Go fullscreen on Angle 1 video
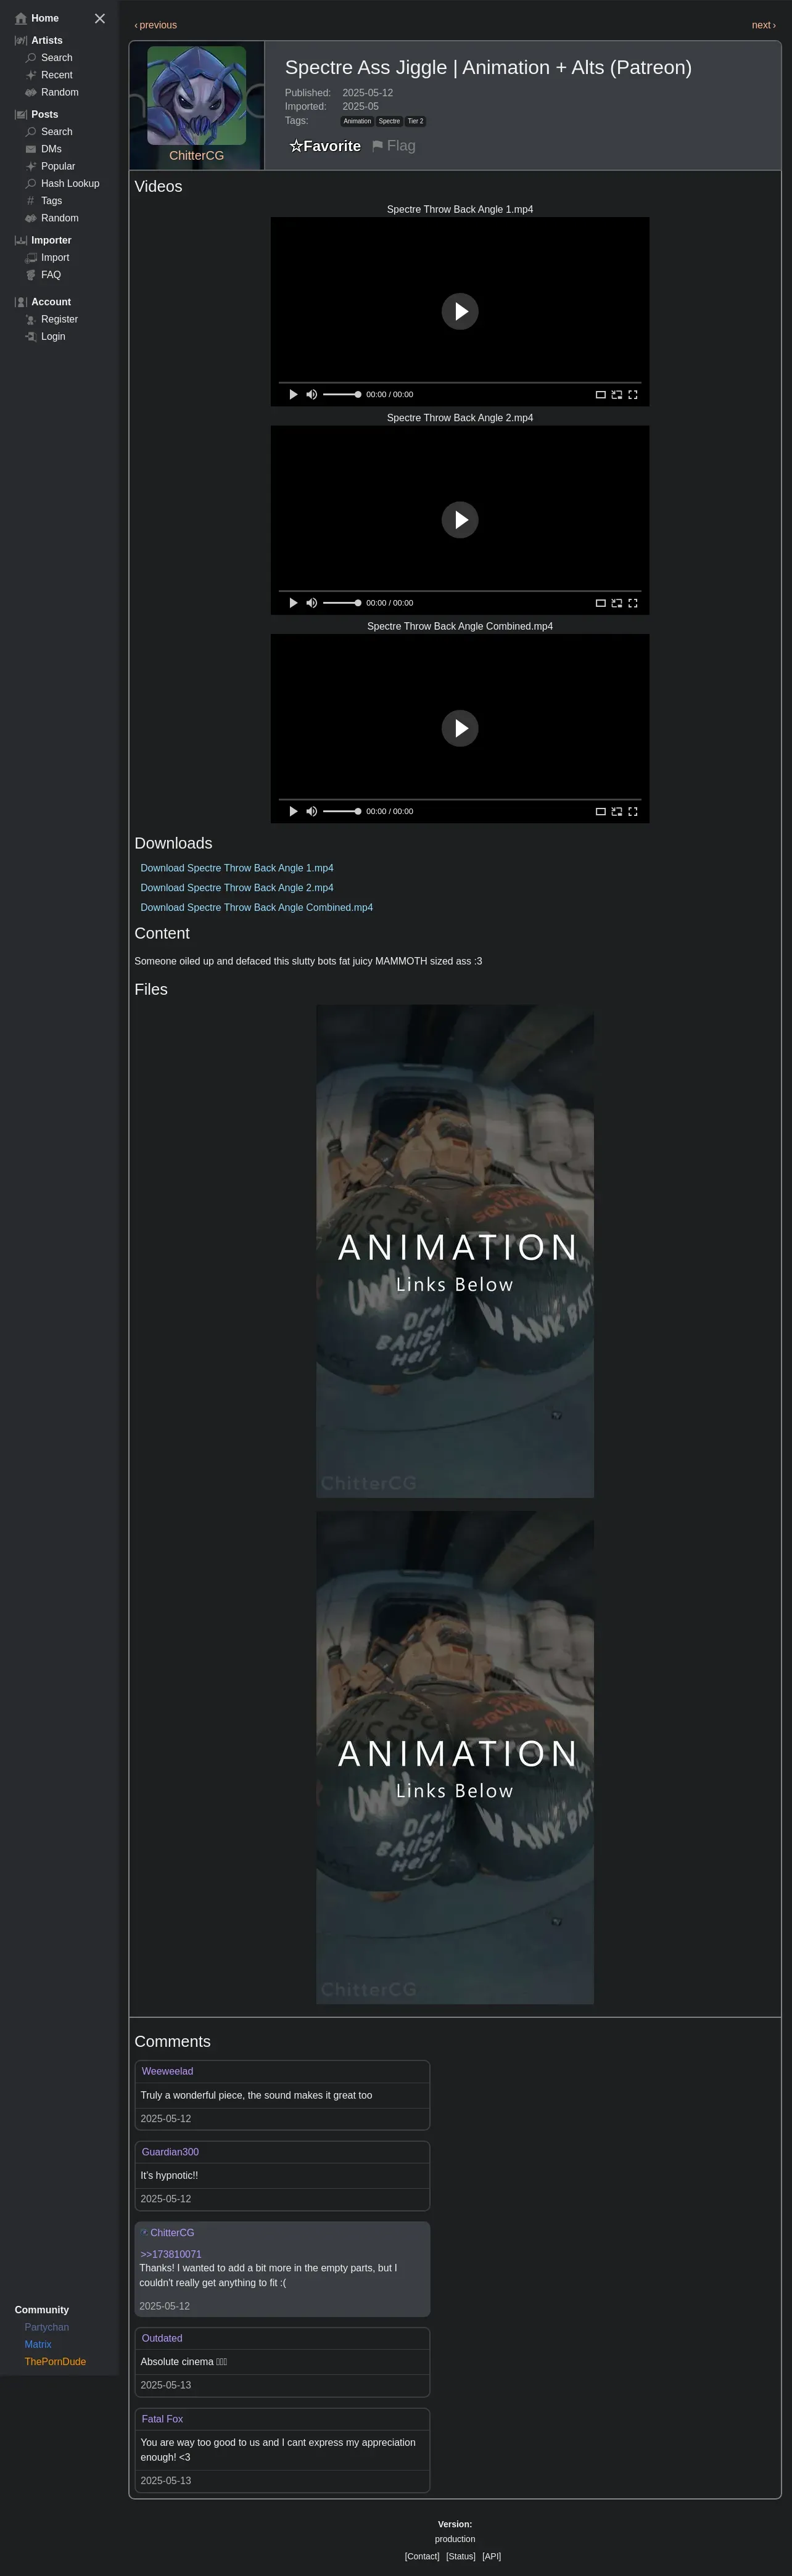This screenshot has width=792, height=2576. [633, 394]
